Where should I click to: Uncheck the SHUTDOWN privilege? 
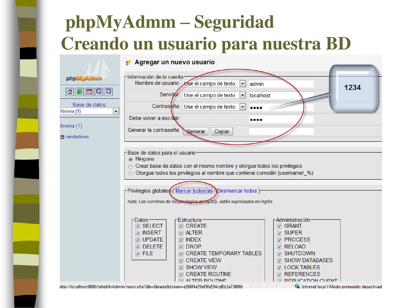tap(279, 253)
